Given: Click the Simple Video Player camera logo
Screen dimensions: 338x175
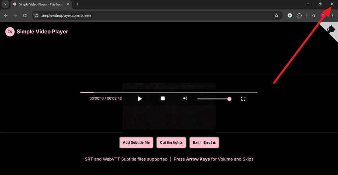Looking at the screenshot, I should (10, 32).
